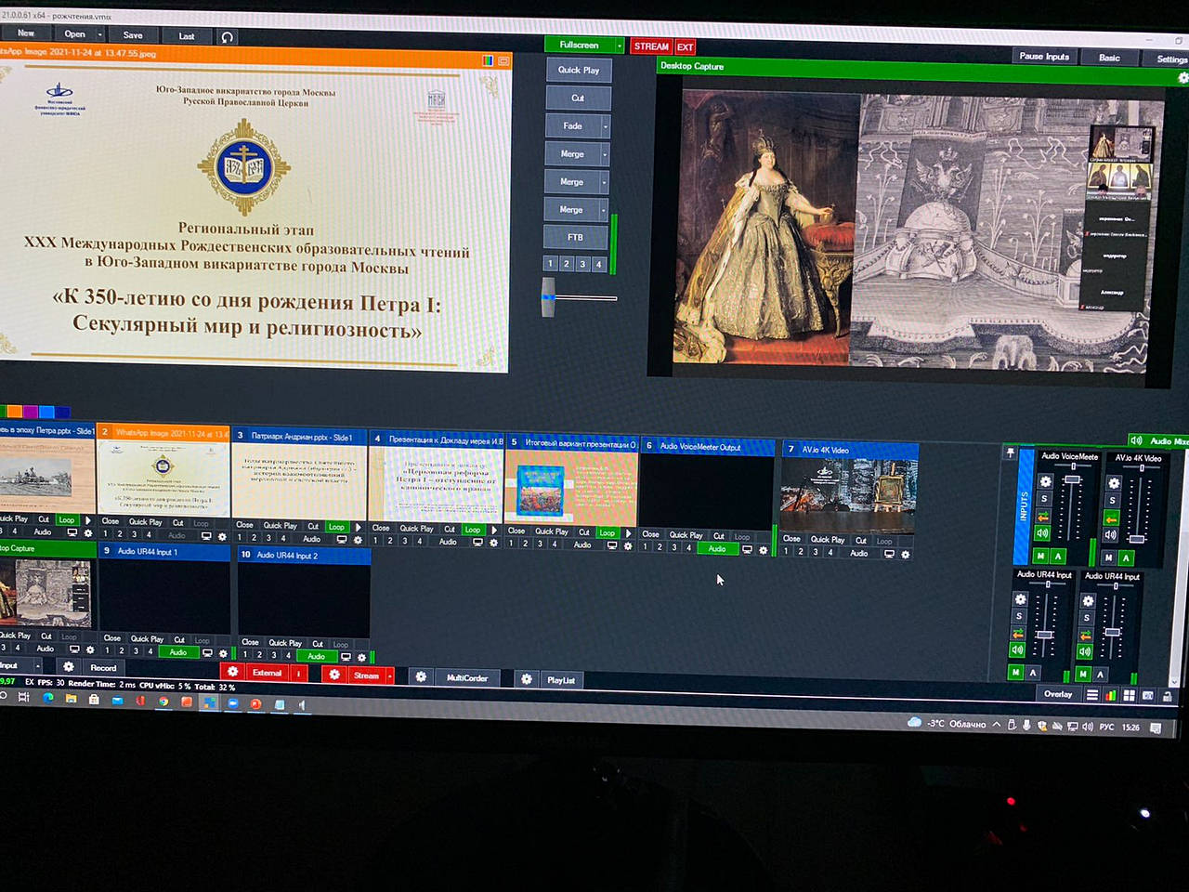This screenshot has width=1189, height=892.
Task: Click the undo arrow icon beside Last
Action: [x=227, y=37]
